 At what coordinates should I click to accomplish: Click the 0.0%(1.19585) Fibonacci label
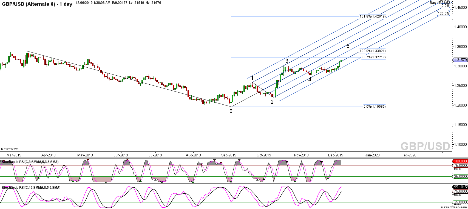(374, 107)
